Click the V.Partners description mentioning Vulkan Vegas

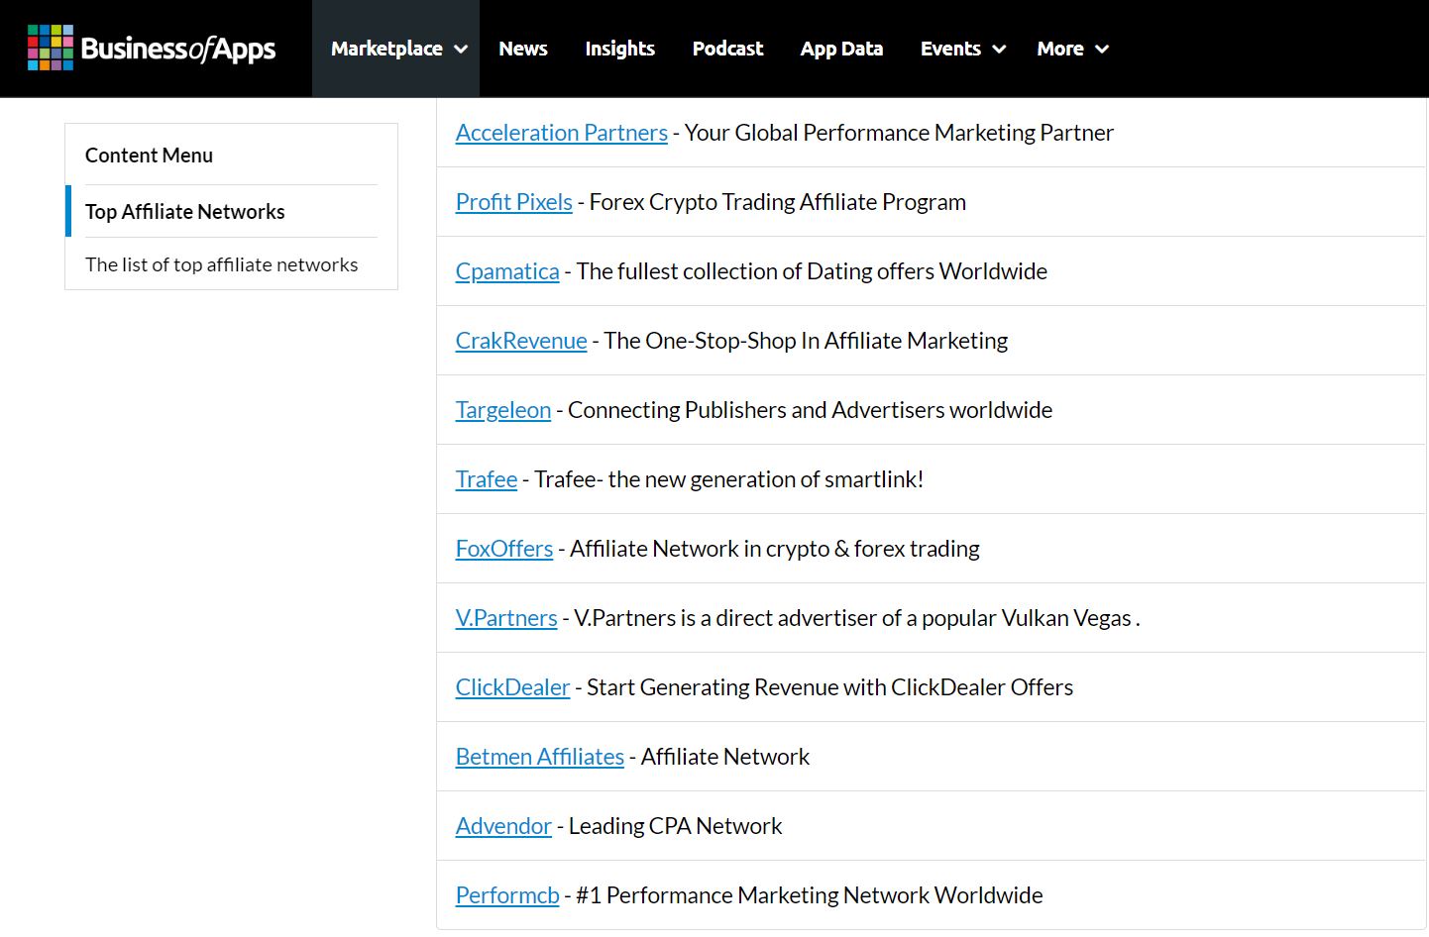click(x=857, y=618)
